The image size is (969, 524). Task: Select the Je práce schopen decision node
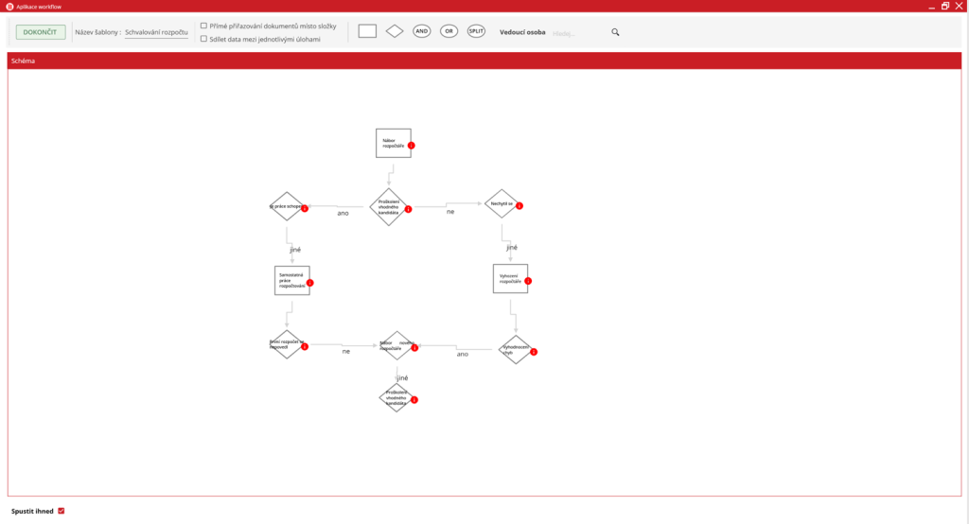point(286,206)
